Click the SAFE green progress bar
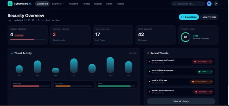This screenshot has height=106, width=229. coord(116,86)
